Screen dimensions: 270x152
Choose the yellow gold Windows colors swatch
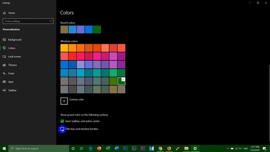[64, 48]
